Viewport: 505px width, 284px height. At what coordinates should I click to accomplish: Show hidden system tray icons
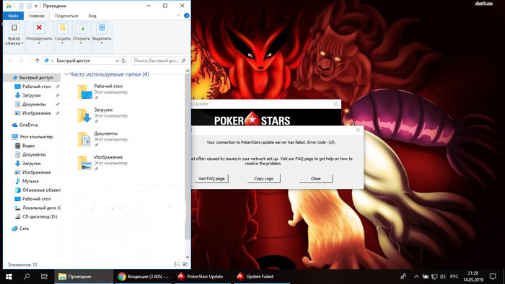click(416, 277)
